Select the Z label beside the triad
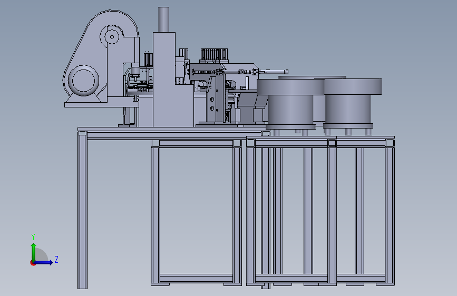 click(x=56, y=259)
